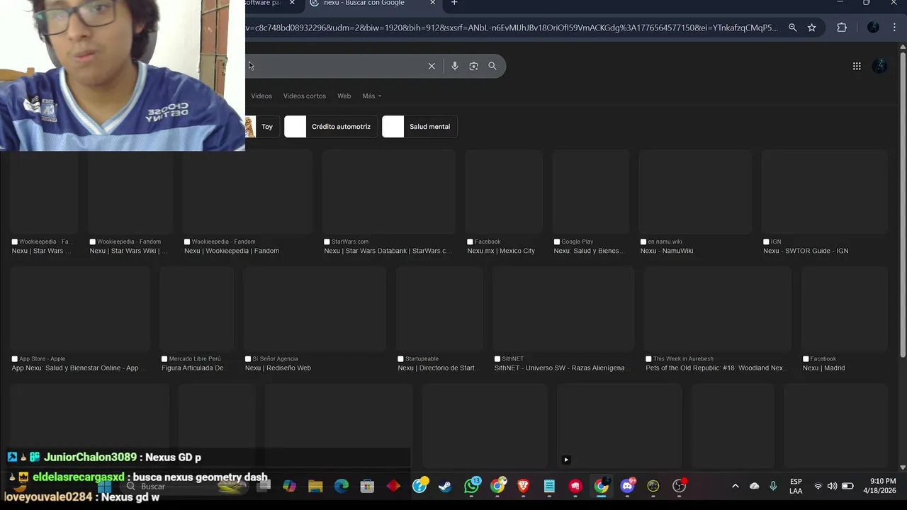The width and height of the screenshot is (907, 510).
Task: Open 'Nexu.mx | Mexico City' result
Action: [x=501, y=251]
